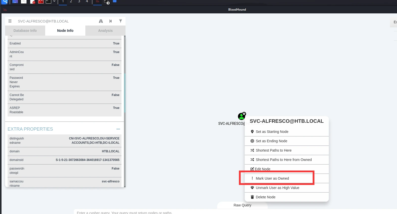Click the EXTRA PROPERTIES heading
397x214 pixels.
coord(30,129)
